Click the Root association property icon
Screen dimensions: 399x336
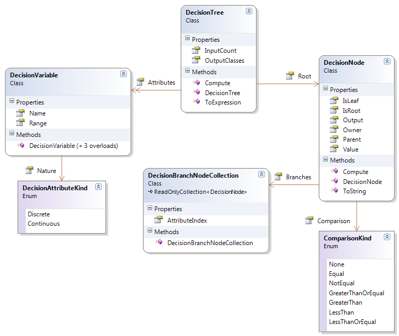coord(290,76)
